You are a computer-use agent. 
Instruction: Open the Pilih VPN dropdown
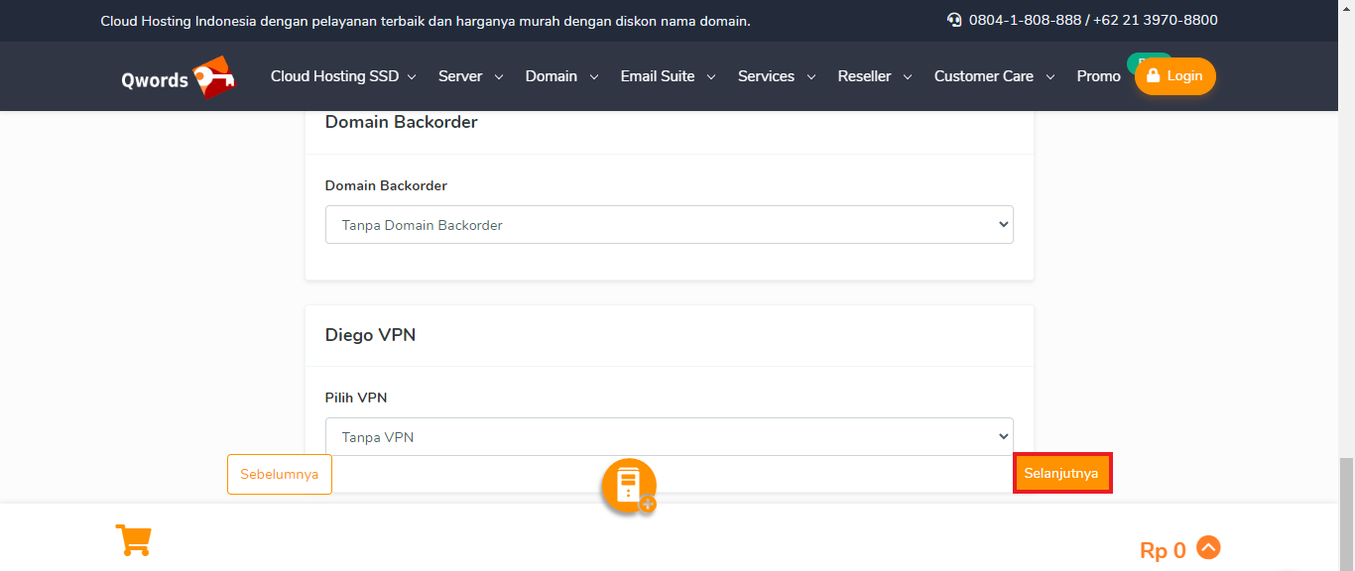click(x=669, y=437)
